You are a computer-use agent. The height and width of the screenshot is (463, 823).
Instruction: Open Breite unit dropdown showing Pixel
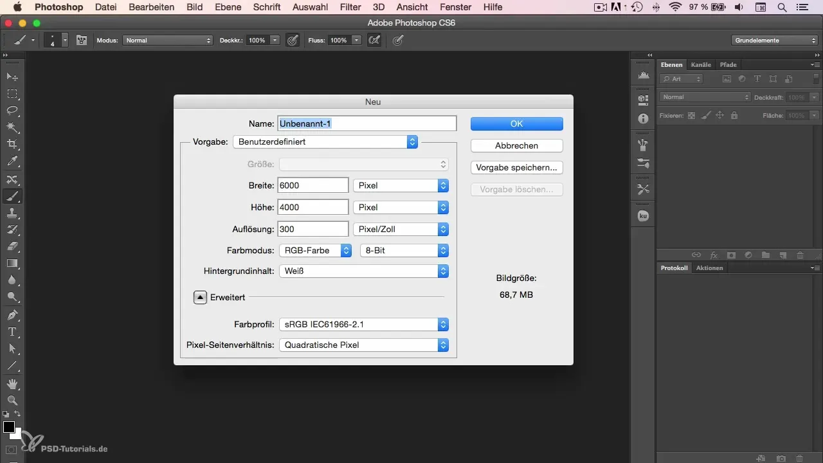pyautogui.click(x=401, y=185)
